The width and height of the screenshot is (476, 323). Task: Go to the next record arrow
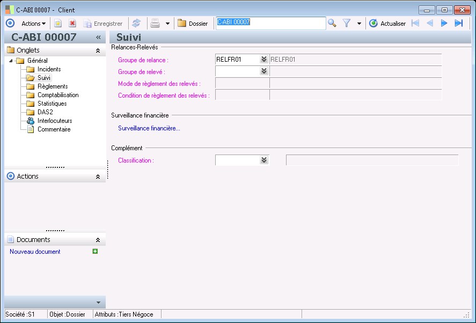tap(444, 23)
